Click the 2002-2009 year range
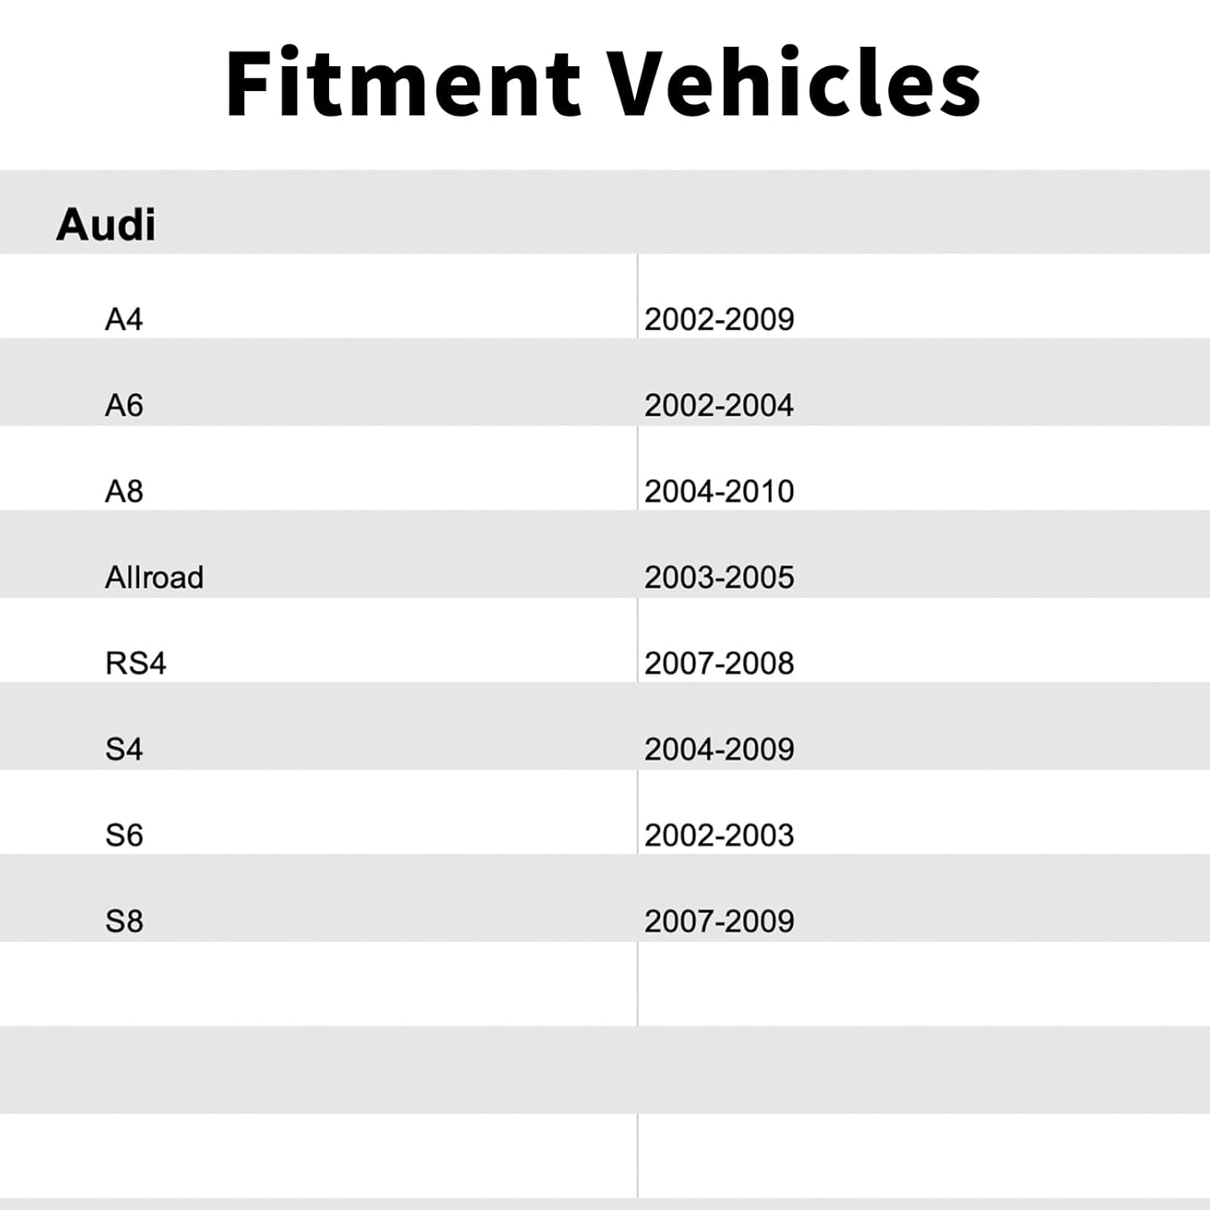 point(719,319)
